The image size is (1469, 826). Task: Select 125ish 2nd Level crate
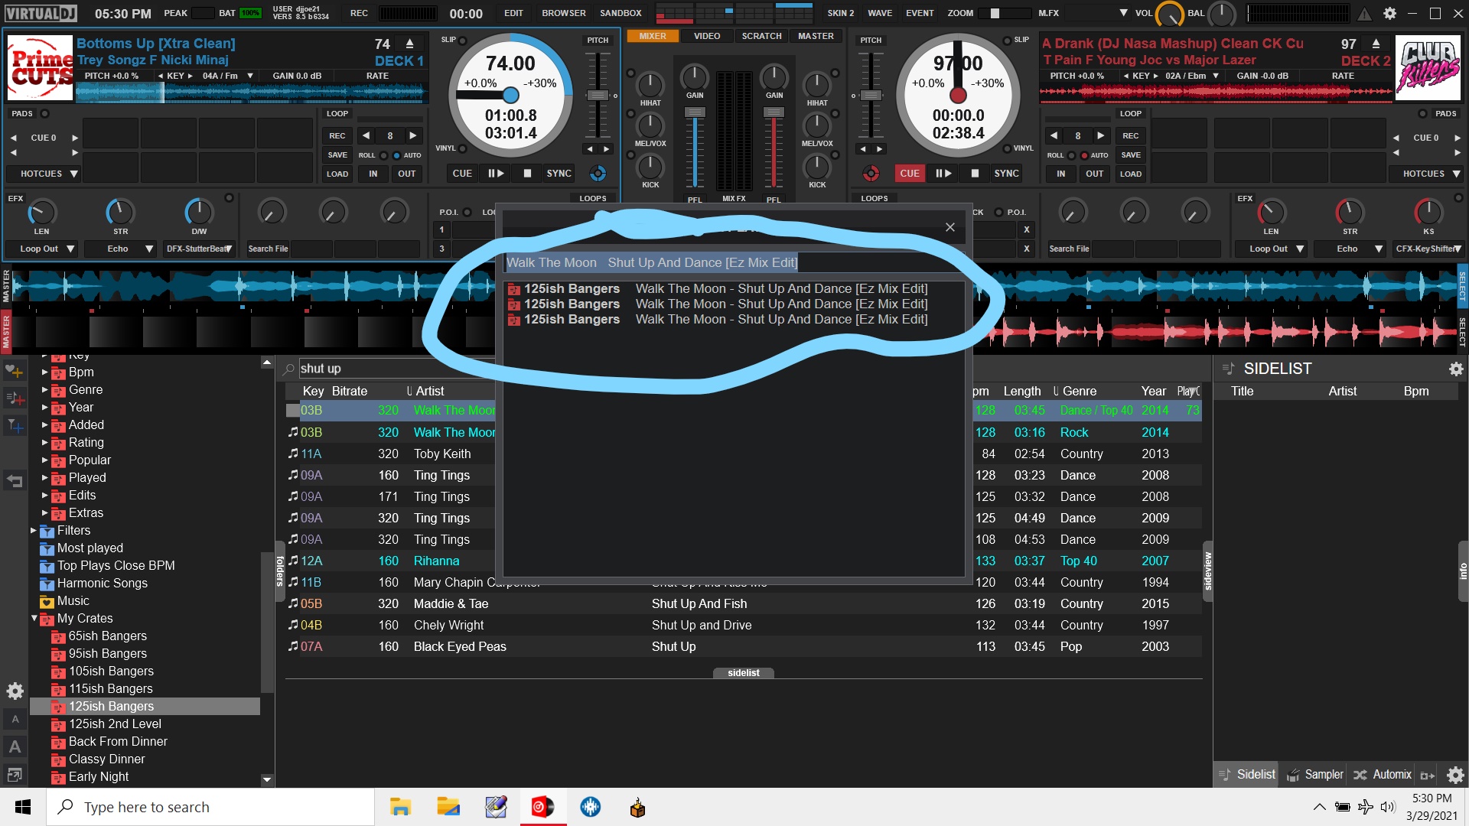click(115, 724)
